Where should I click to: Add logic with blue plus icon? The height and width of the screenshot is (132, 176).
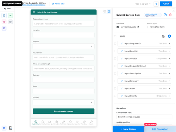(x=169, y=36)
